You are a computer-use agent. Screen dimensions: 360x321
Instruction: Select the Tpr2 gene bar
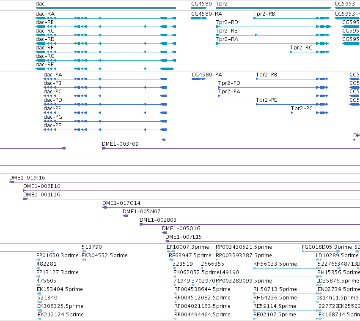tap(274, 8)
